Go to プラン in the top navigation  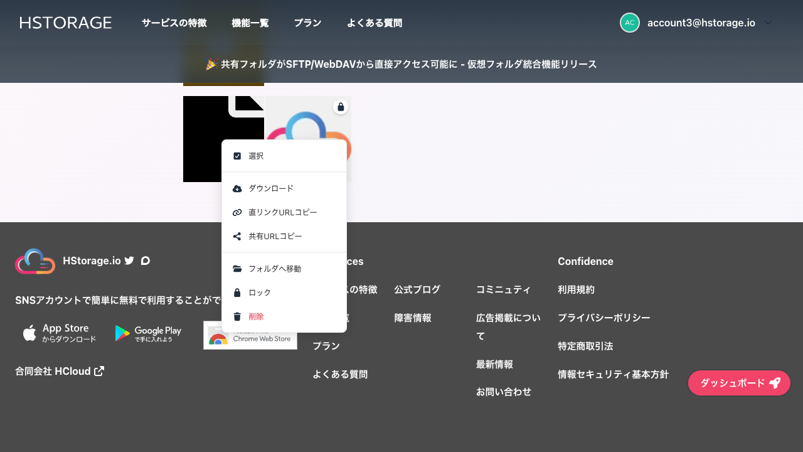(x=307, y=23)
